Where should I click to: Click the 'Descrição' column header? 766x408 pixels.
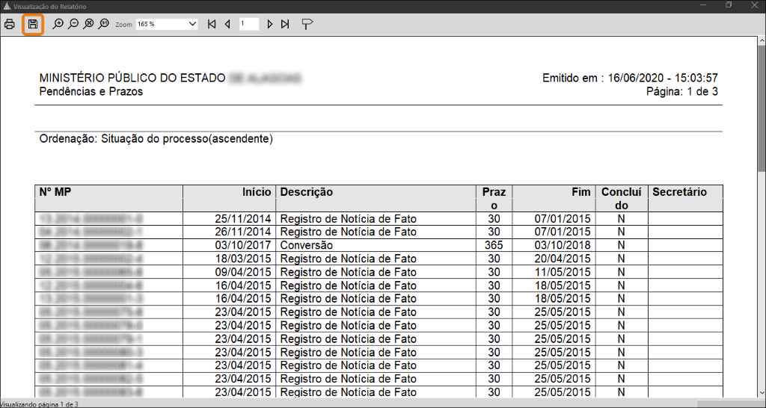coord(376,198)
